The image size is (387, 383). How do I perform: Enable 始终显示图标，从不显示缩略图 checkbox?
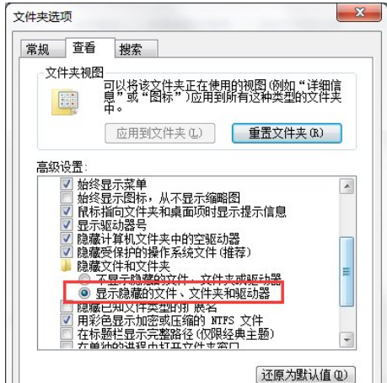[67, 197]
